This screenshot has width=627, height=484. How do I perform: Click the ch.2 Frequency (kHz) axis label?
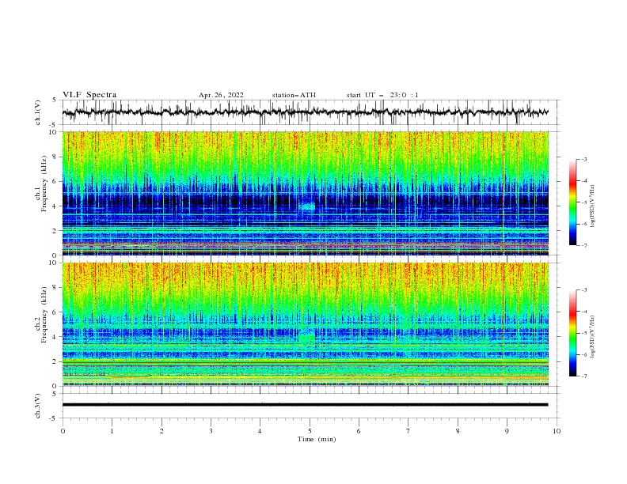coord(41,315)
